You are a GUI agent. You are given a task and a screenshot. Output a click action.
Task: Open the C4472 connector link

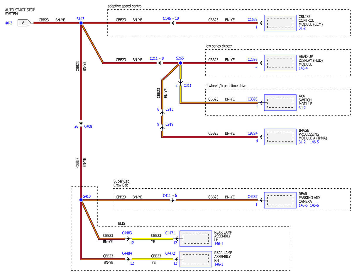tap(170, 253)
